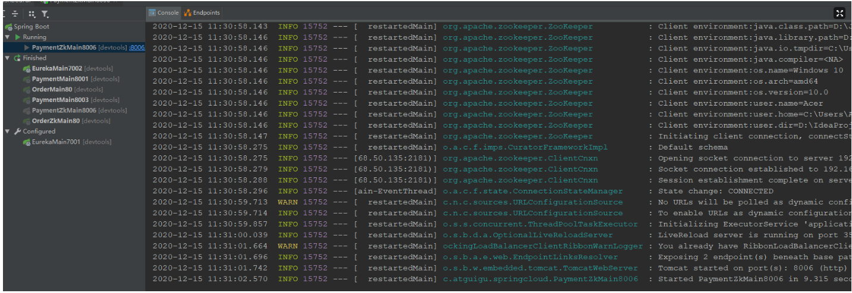Click the 'Started PaymentZkMain8006 in 9.315' message
The image size is (852, 293).
pyautogui.click(x=754, y=279)
